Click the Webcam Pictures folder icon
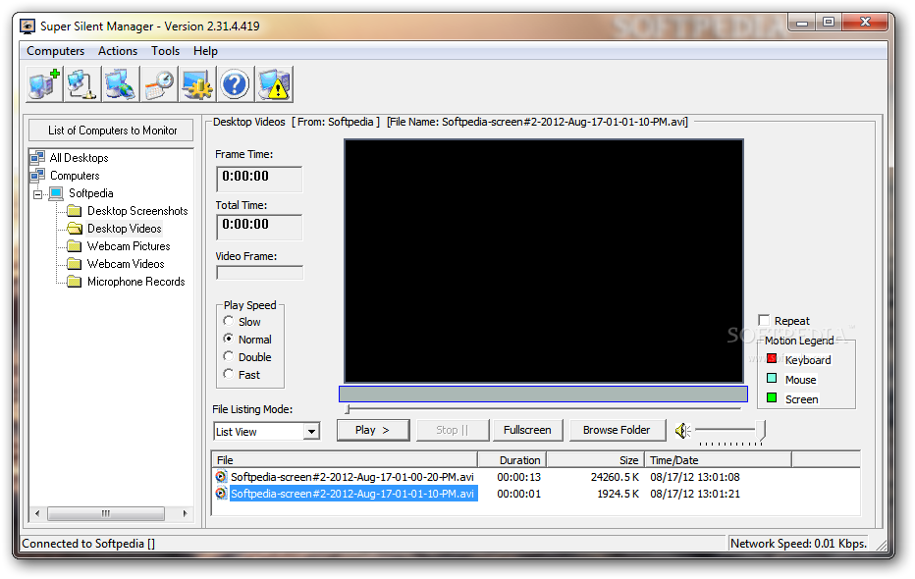 [74, 246]
